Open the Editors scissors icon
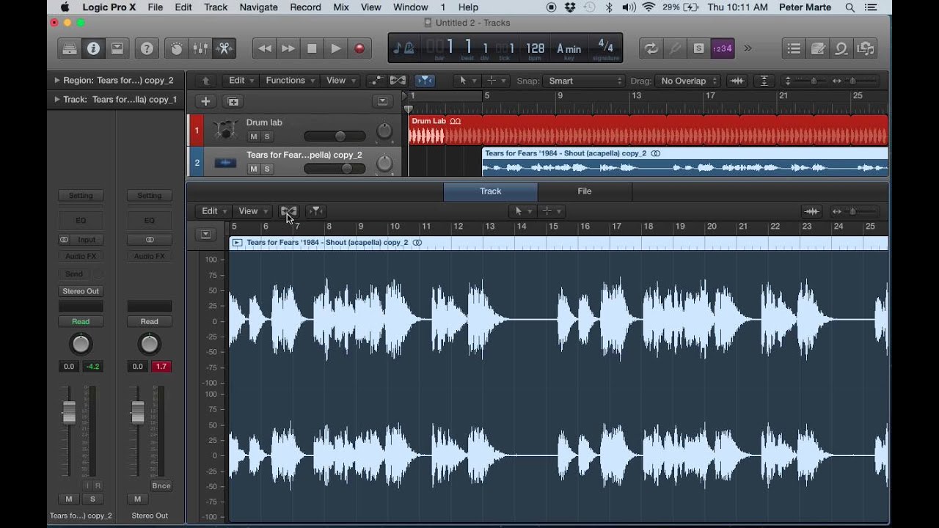Image resolution: width=939 pixels, height=528 pixels. coord(224,49)
